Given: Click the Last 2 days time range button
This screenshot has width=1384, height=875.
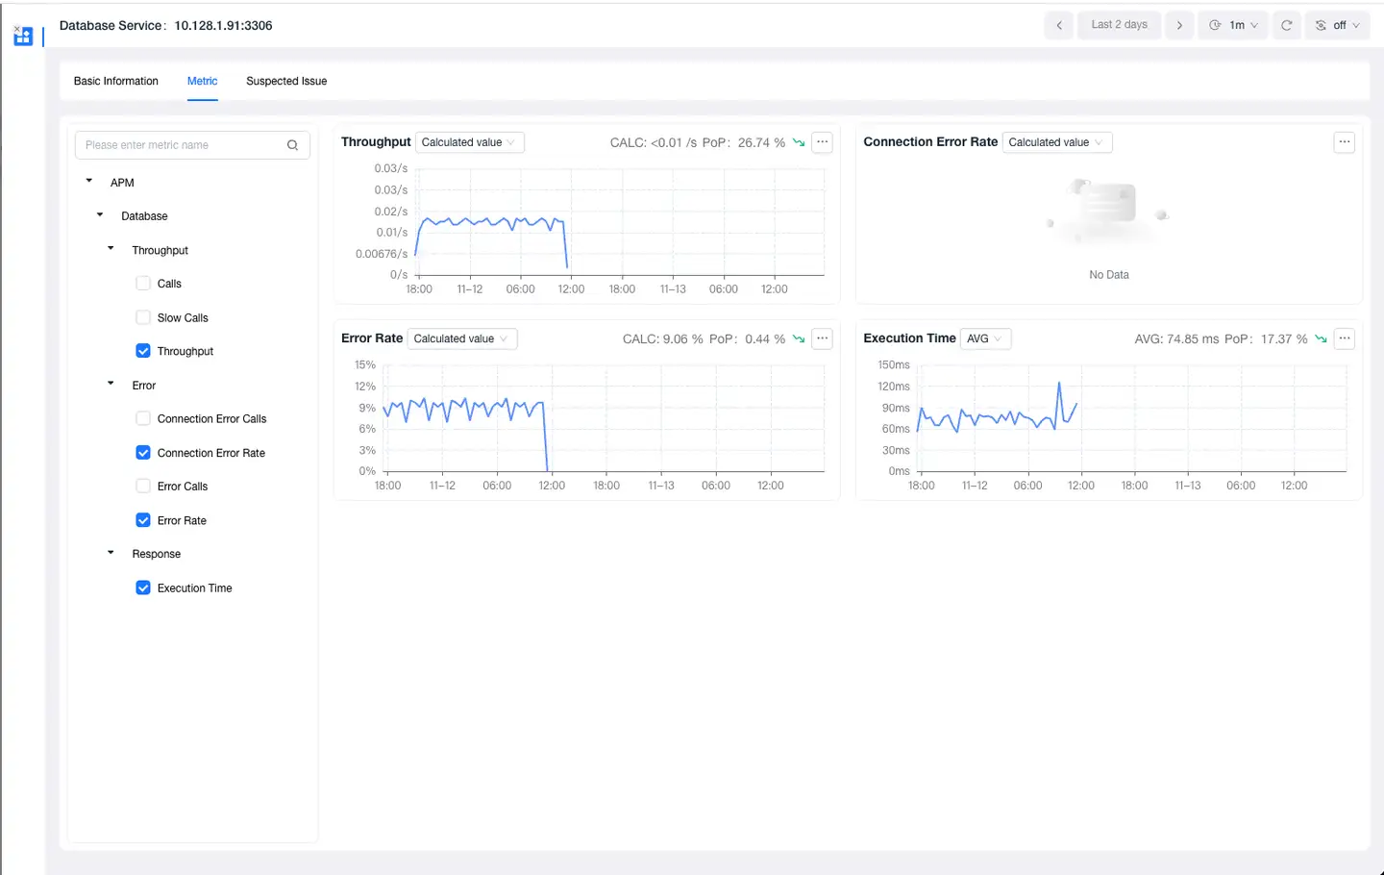Looking at the screenshot, I should coord(1119,25).
